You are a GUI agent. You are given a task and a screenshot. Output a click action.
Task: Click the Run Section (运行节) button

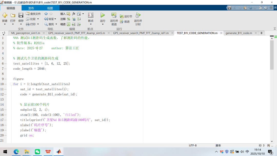(126, 16)
